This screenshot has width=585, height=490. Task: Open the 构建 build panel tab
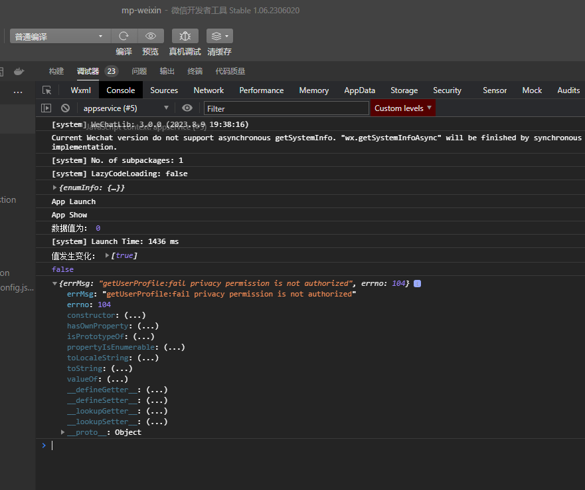[x=56, y=71]
